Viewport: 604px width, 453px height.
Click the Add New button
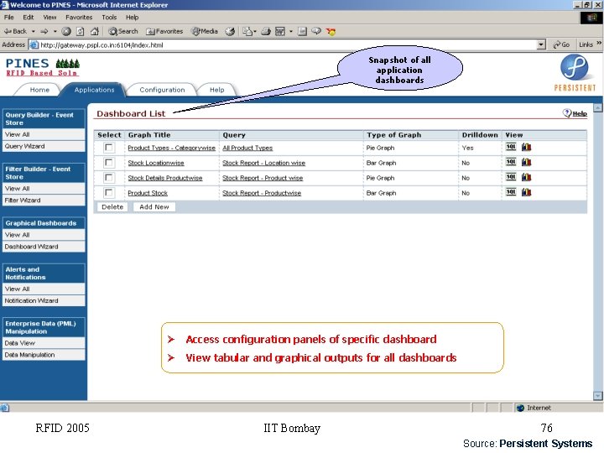[x=154, y=207]
